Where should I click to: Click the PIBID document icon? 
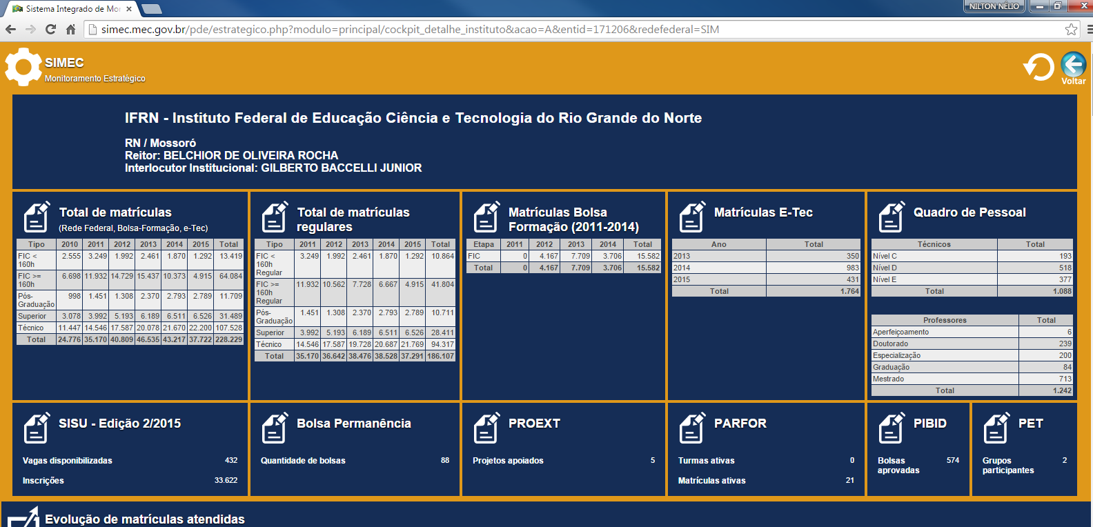(892, 428)
